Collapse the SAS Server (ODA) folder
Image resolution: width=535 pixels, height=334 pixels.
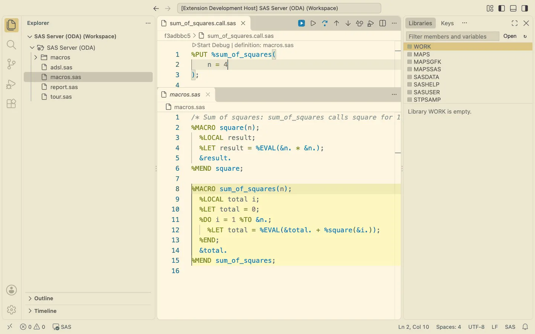[x=32, y=48]
